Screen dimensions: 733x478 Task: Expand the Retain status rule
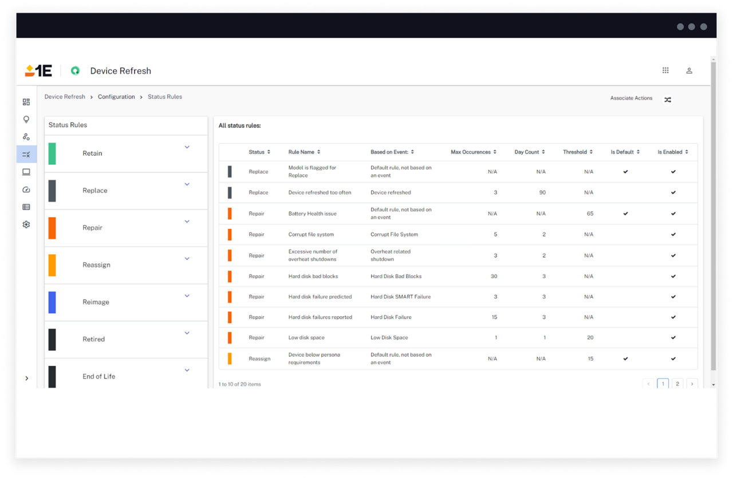(187, 147)
